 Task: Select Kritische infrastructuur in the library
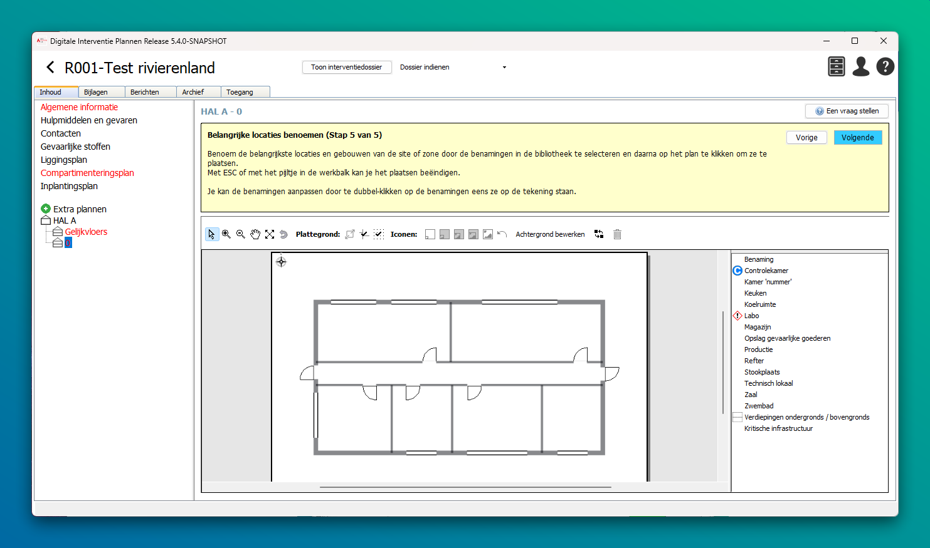click(778, 428)
